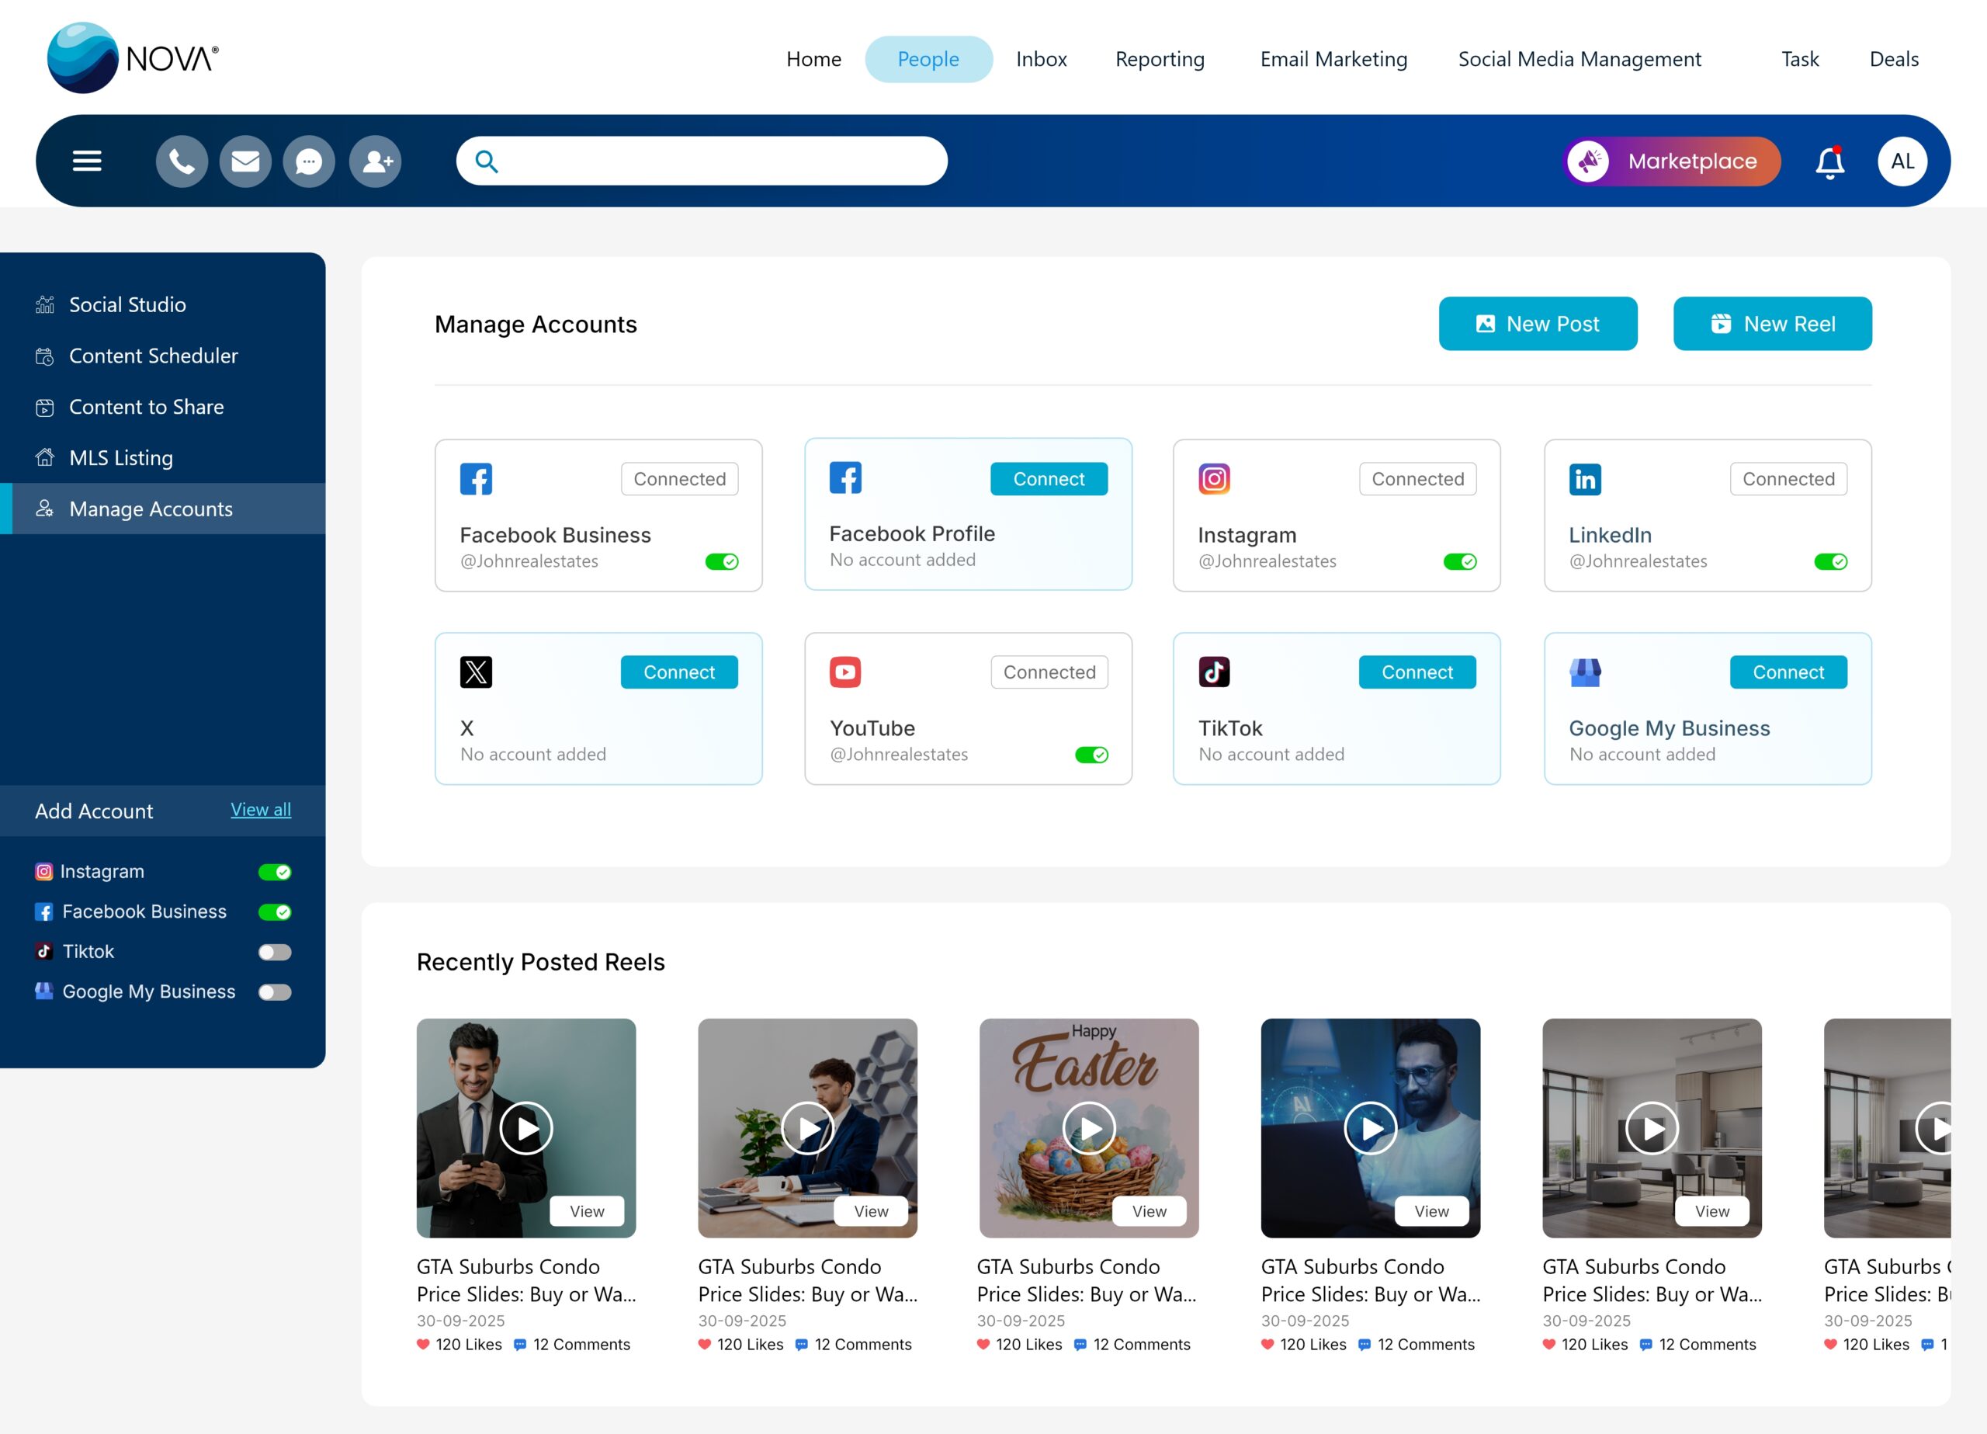Click the phone call icon

point(182,161)
